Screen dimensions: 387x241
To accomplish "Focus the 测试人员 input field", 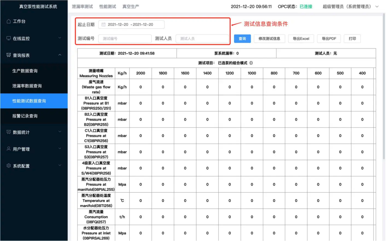I will coord(202,39).
